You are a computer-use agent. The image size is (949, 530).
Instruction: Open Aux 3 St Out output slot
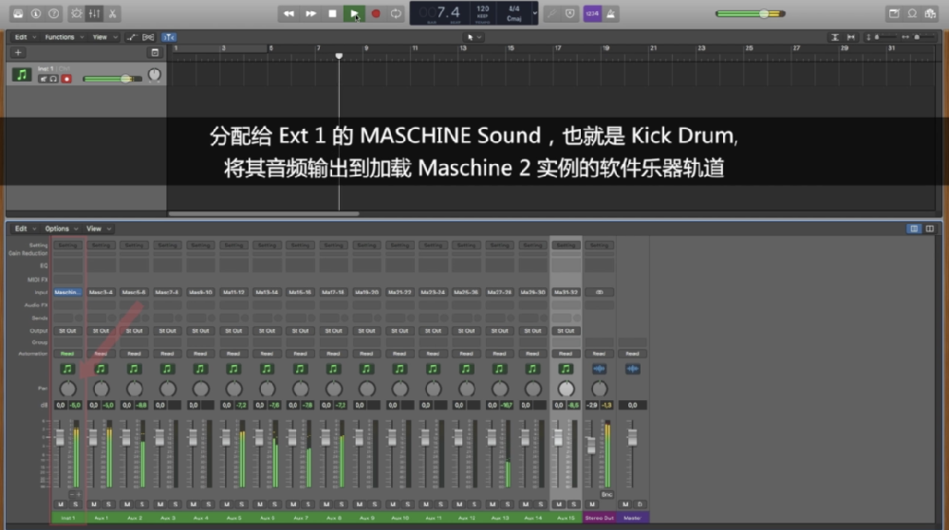pos(168,331)
